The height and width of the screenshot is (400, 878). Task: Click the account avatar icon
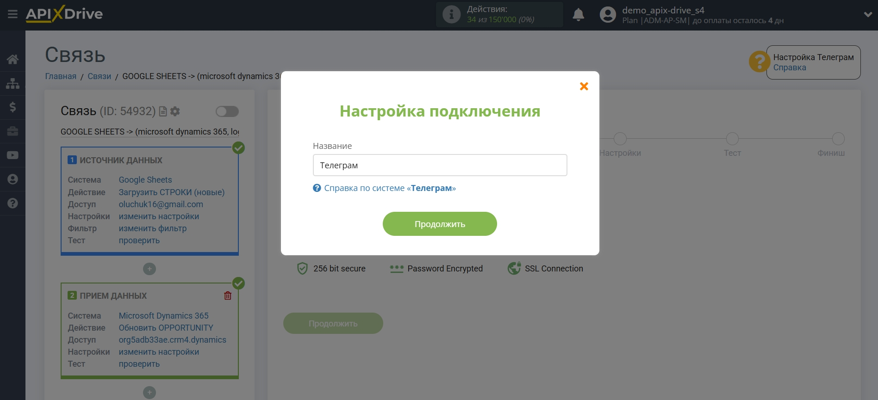click(x=608, y=15)
